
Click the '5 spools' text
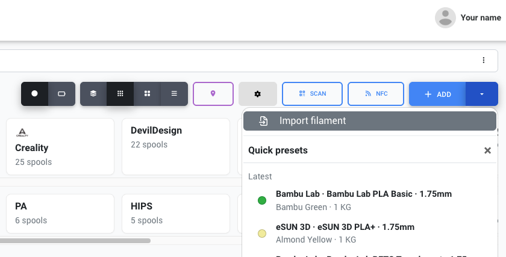pyautogui.click(x=146, y=220)
